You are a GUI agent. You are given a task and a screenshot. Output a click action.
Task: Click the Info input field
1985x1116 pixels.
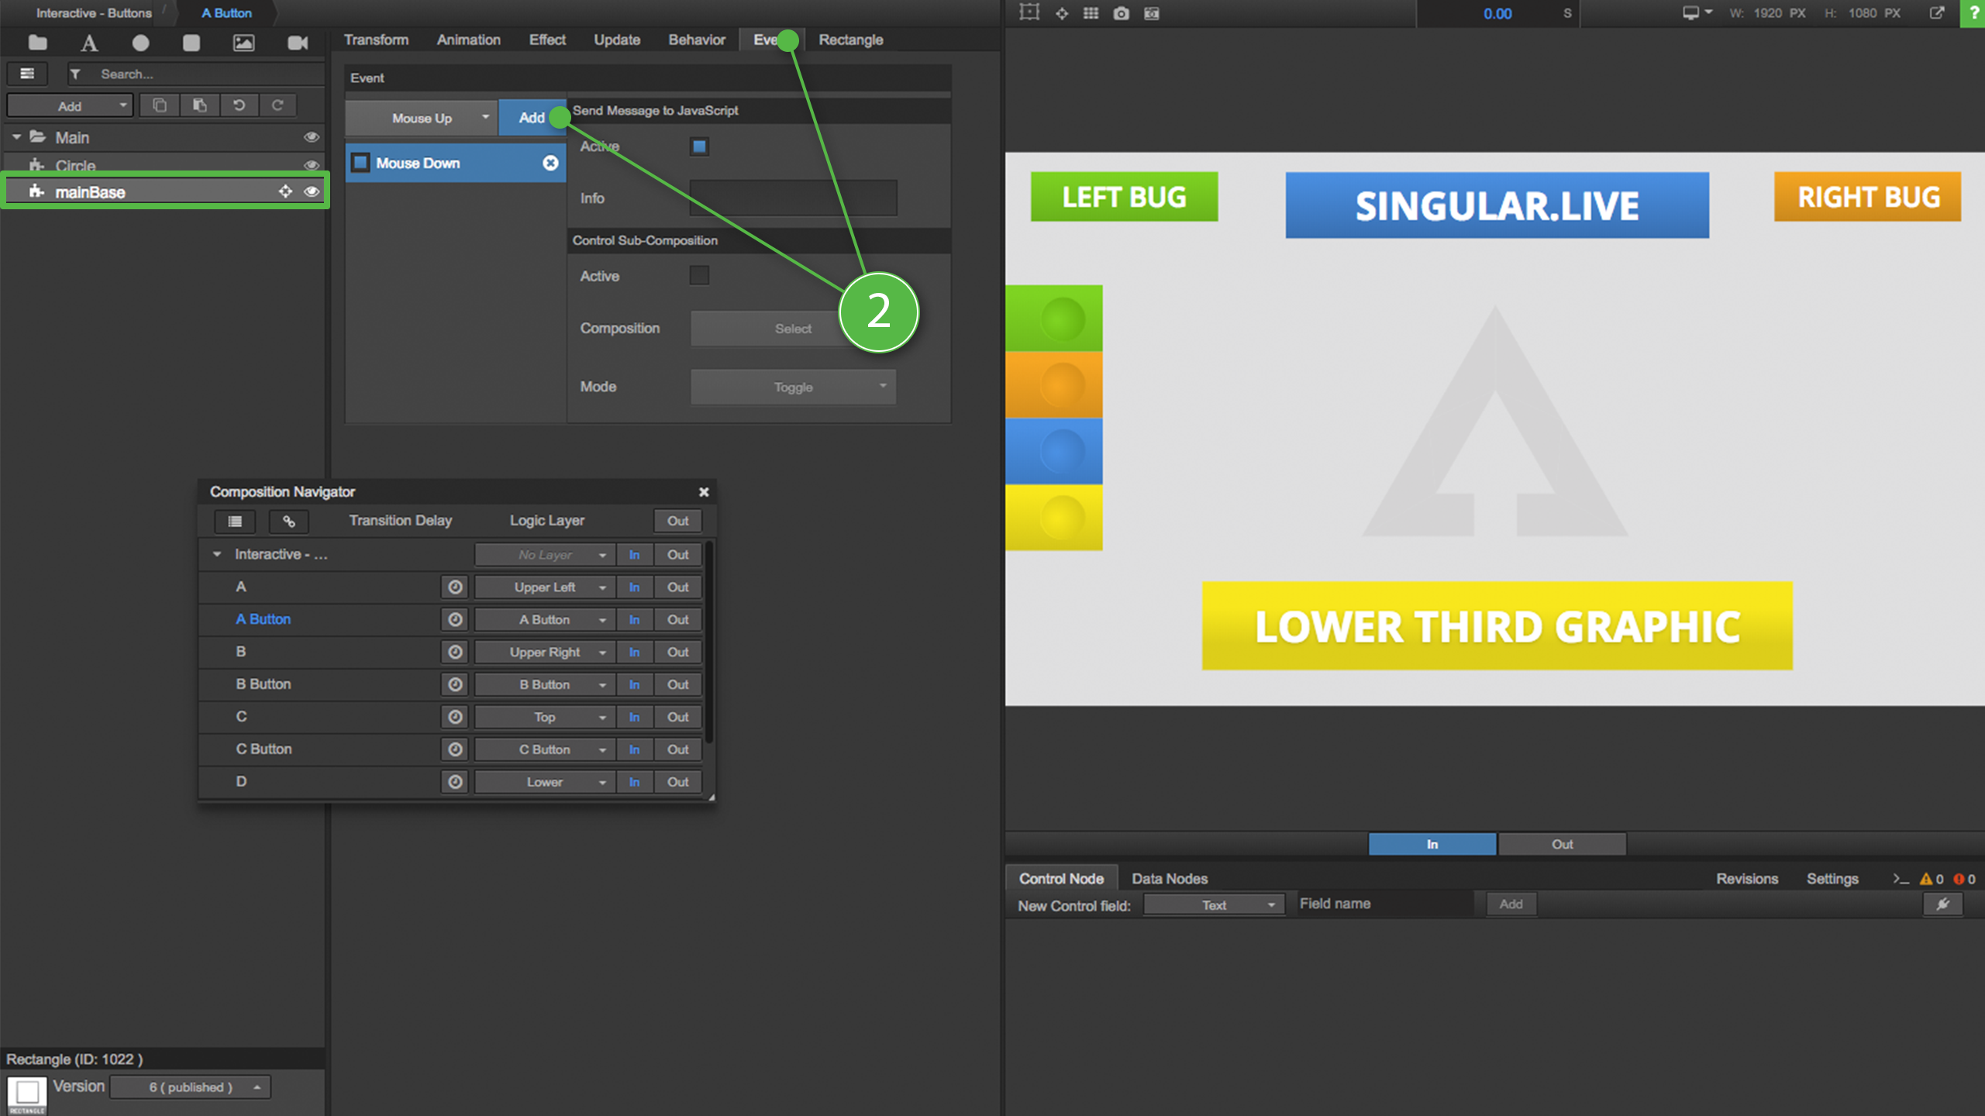[x=793, y=198]
